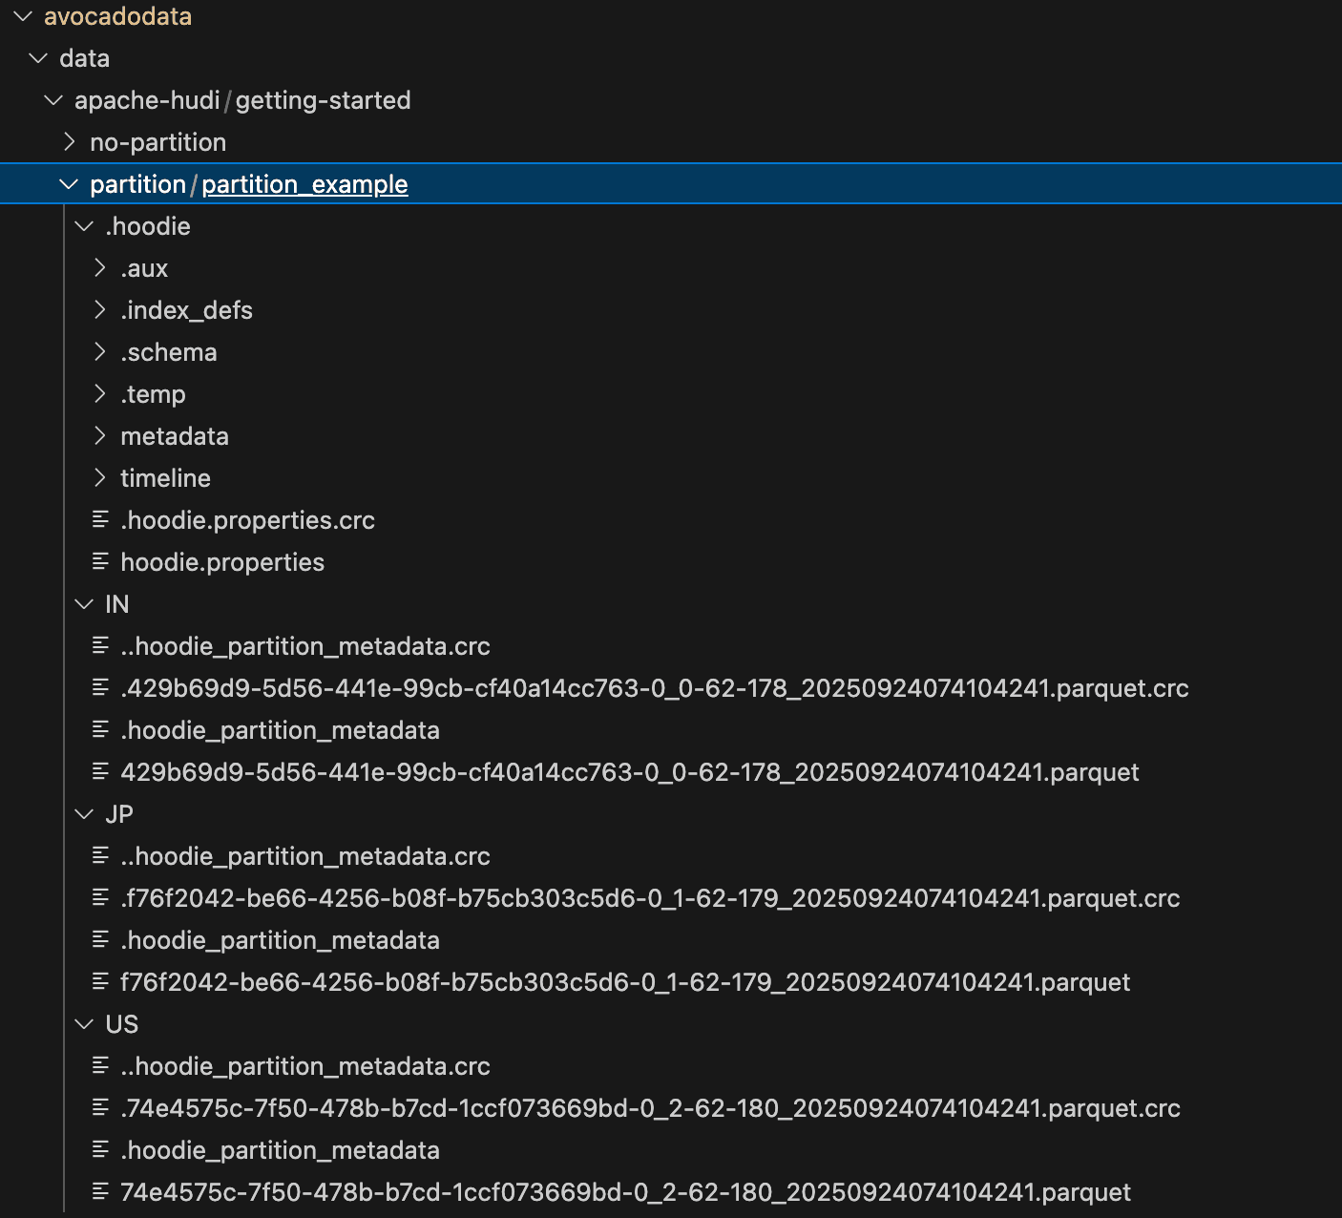Collapse the .hoodie folder
This screenshot has height=1218, width=1342.
(84, 225)
